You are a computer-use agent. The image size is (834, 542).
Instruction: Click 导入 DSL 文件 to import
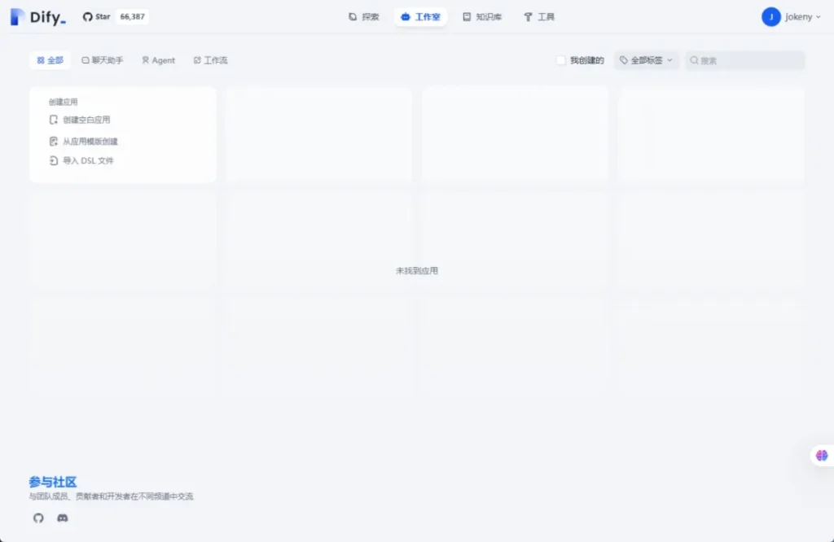pos(87,161)
